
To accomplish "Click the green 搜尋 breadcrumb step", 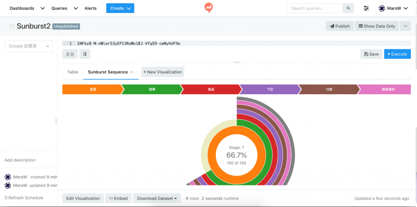I will click(x=152, y=89).
